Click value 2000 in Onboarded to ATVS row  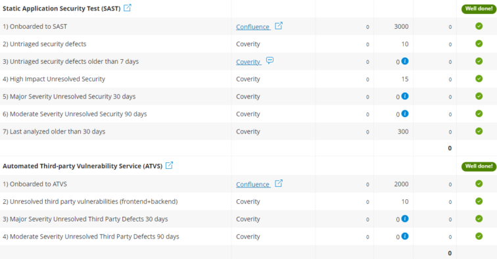[401, 184]
